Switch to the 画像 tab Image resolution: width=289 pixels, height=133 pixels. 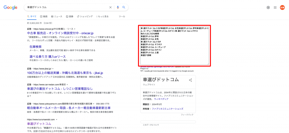pos(70,16)
